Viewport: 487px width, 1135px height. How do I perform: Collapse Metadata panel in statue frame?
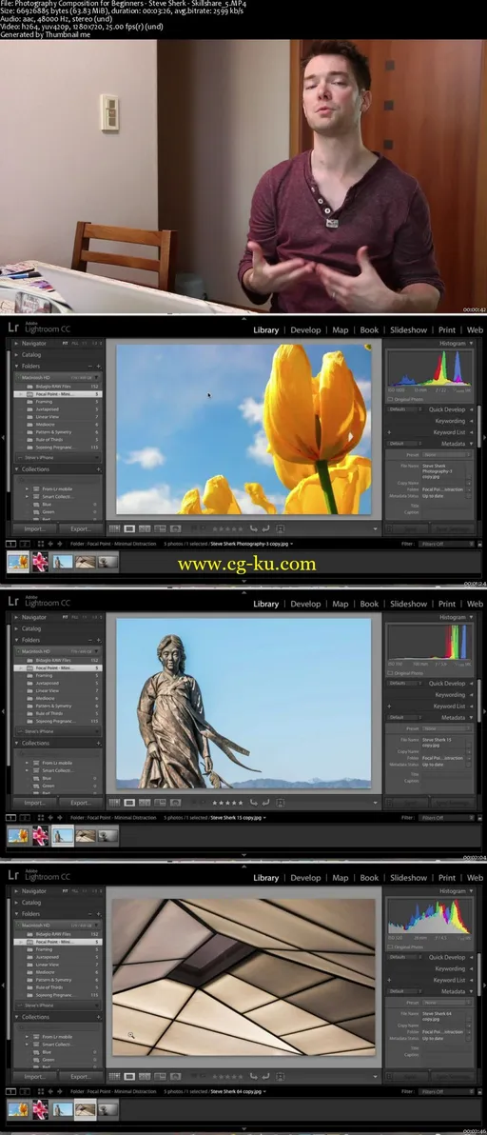471,717
